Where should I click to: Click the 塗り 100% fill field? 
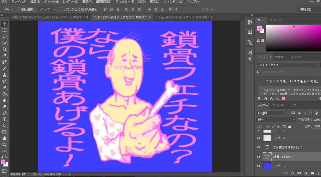pos(317,127)
